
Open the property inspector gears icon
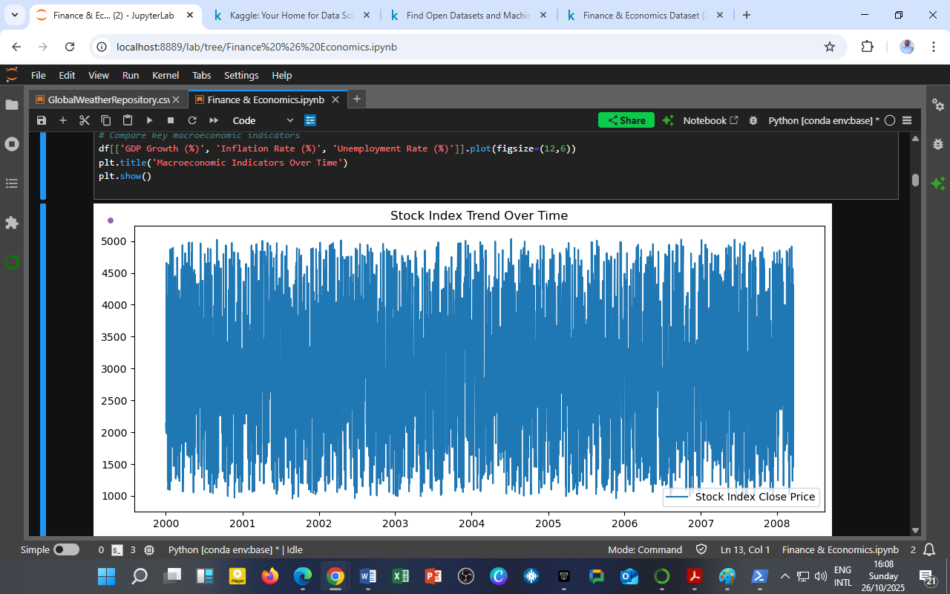coord(938,105)
